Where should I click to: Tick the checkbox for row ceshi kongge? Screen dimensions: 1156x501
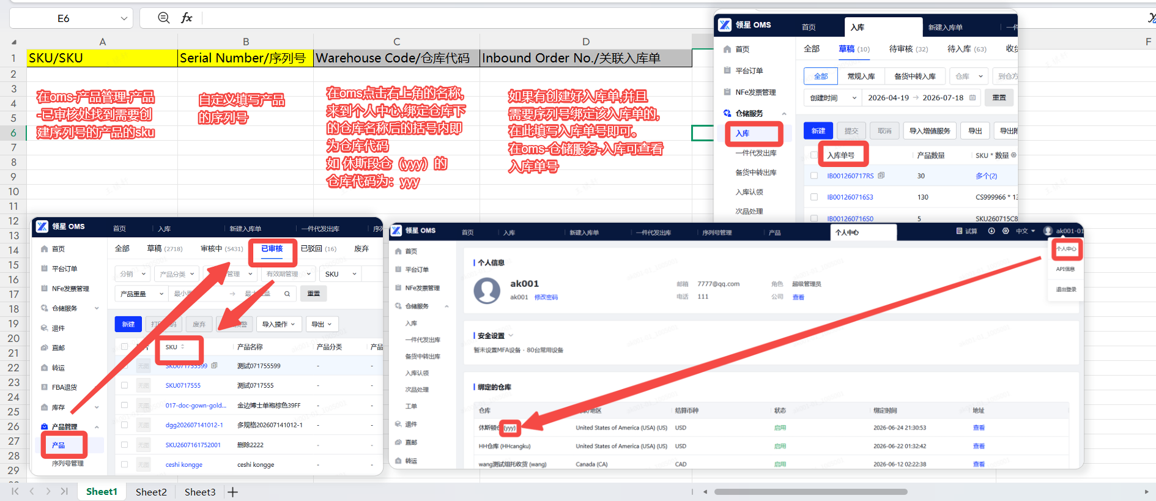[124, 464]
